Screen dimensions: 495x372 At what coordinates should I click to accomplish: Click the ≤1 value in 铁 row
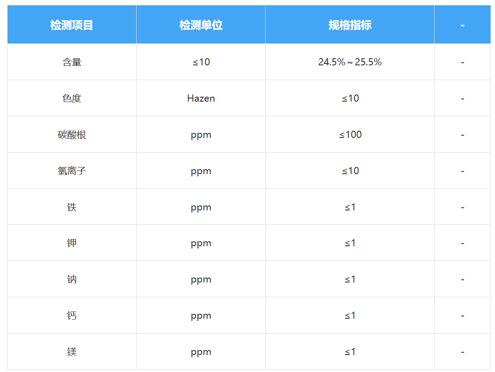tap(350, 207)
